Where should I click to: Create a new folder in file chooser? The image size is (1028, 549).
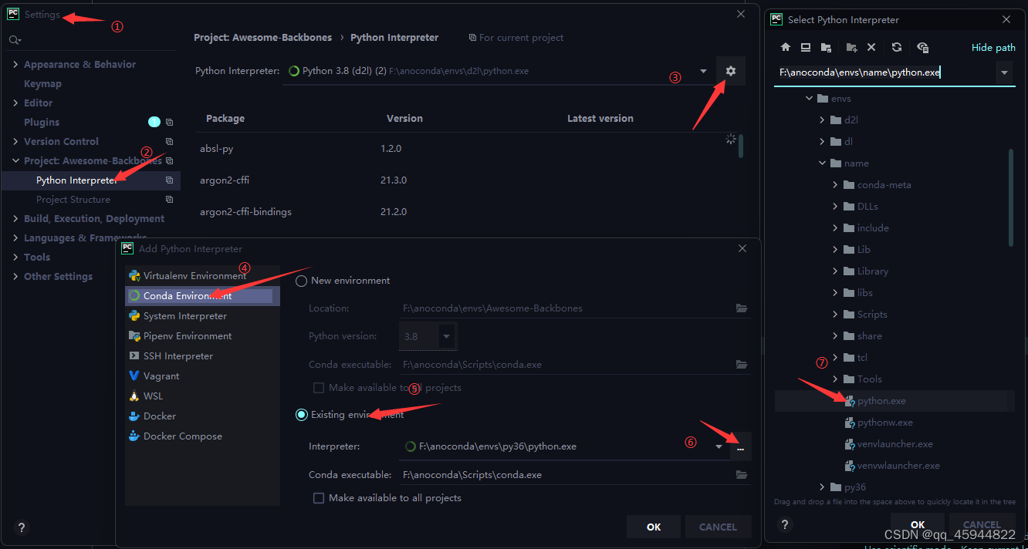pos(851,47)
